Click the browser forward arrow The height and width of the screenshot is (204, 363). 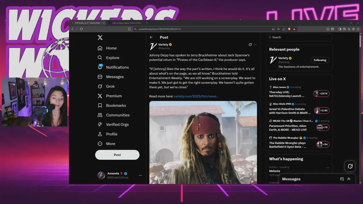tap(77, 29)
